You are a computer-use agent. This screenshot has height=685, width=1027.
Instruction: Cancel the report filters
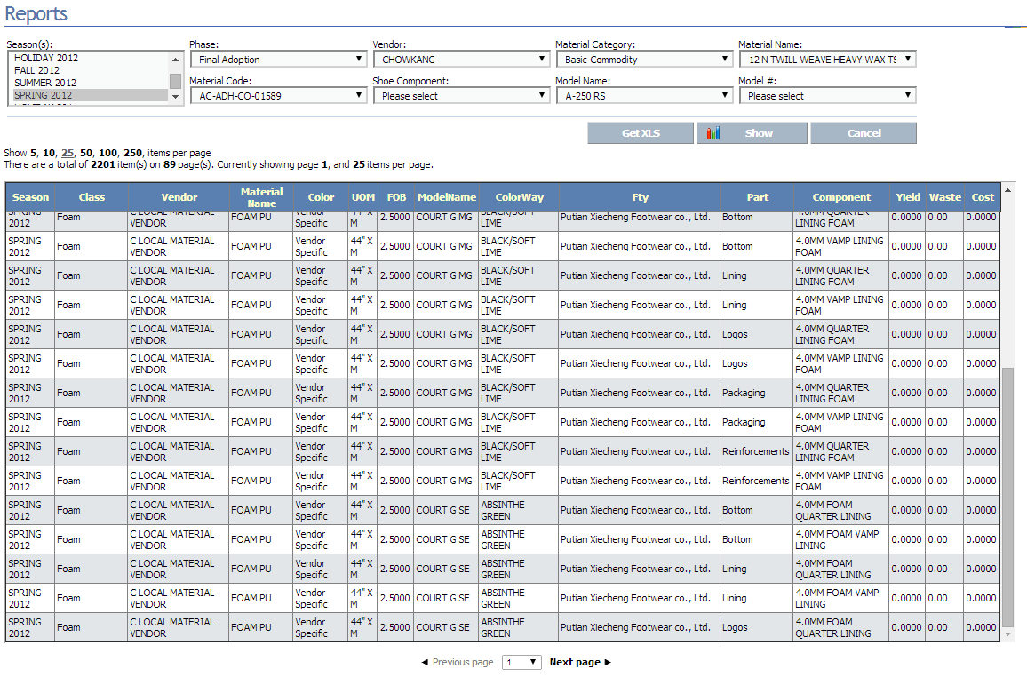pos(864,133)
